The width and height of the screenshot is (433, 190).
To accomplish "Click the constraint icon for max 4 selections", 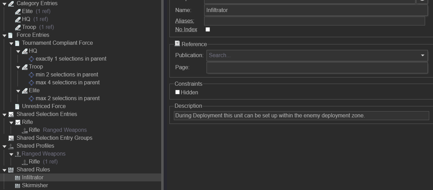I will pos(31,83).
